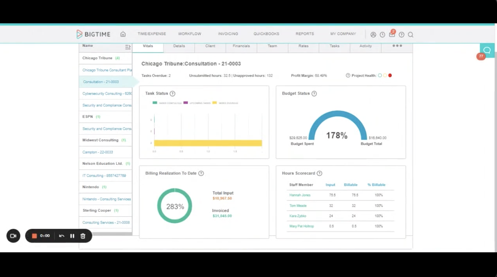Viewport: 497px width, 277px height.
Task: Open the three-dots more tabs menu
Action: (397, 46)
